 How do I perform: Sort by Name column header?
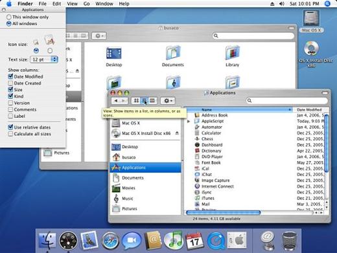point(239,109)
